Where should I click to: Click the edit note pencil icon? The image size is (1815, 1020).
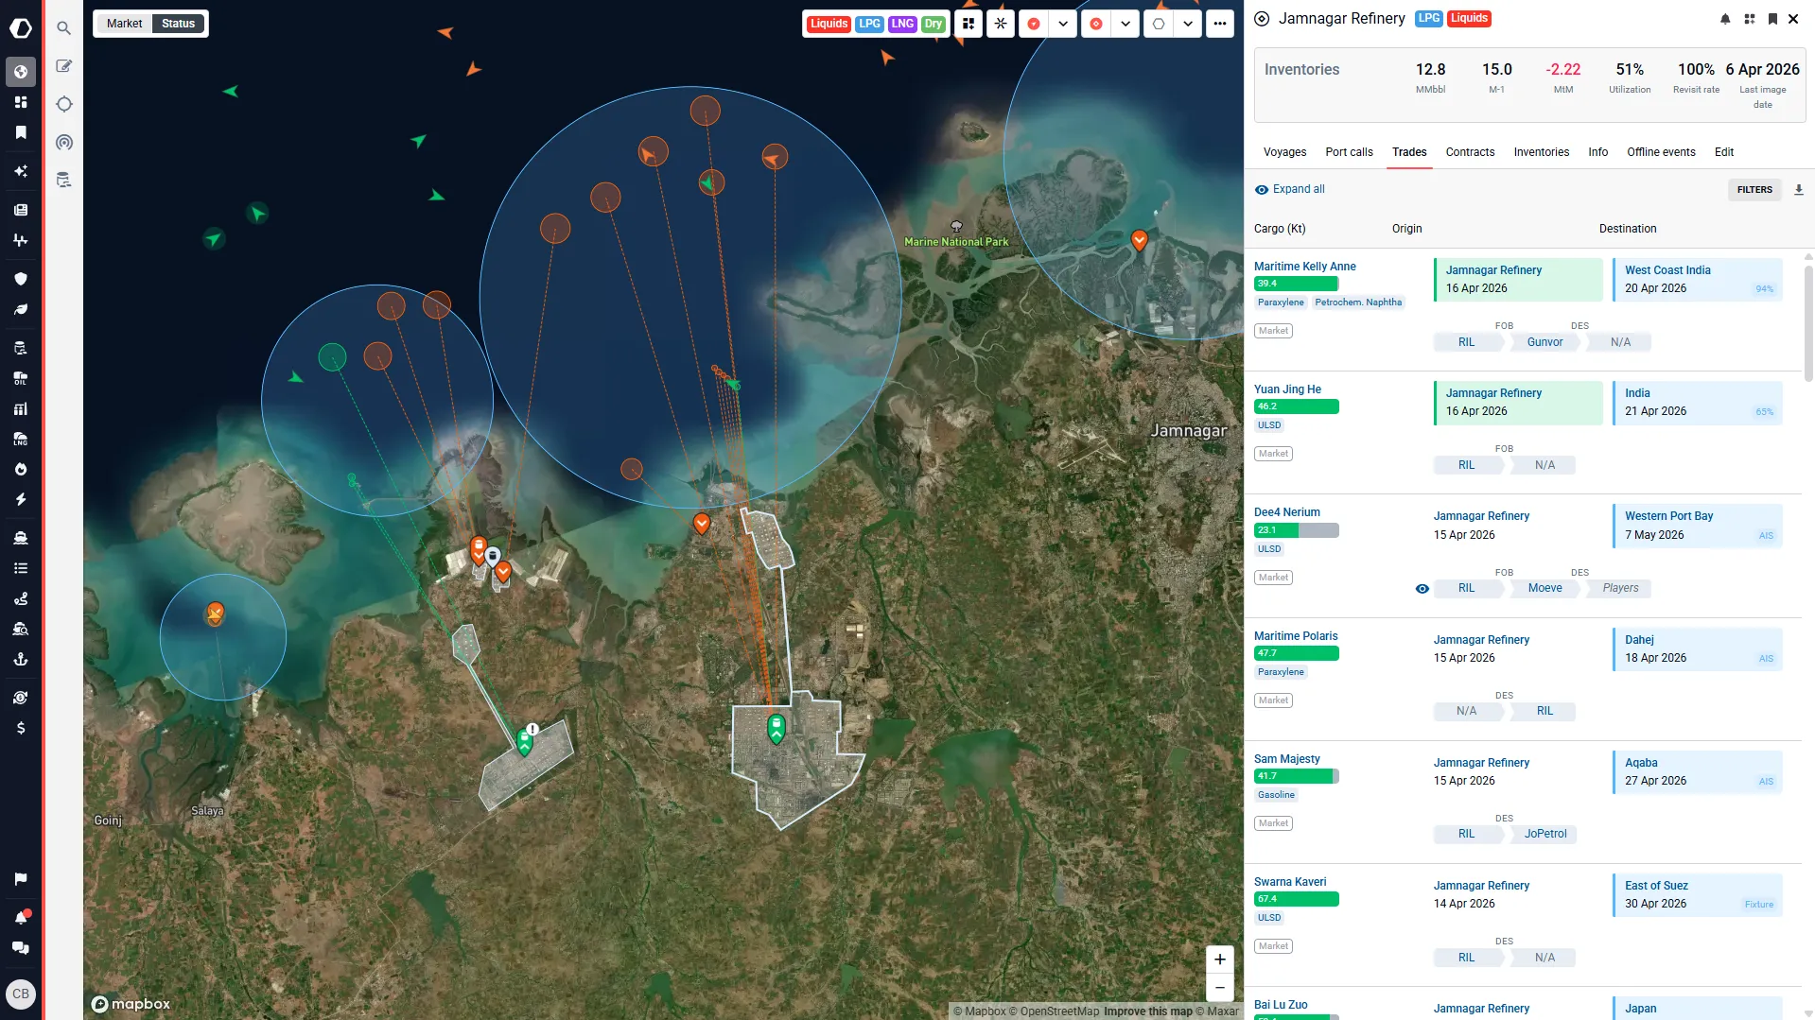click(x=63, y=66)
